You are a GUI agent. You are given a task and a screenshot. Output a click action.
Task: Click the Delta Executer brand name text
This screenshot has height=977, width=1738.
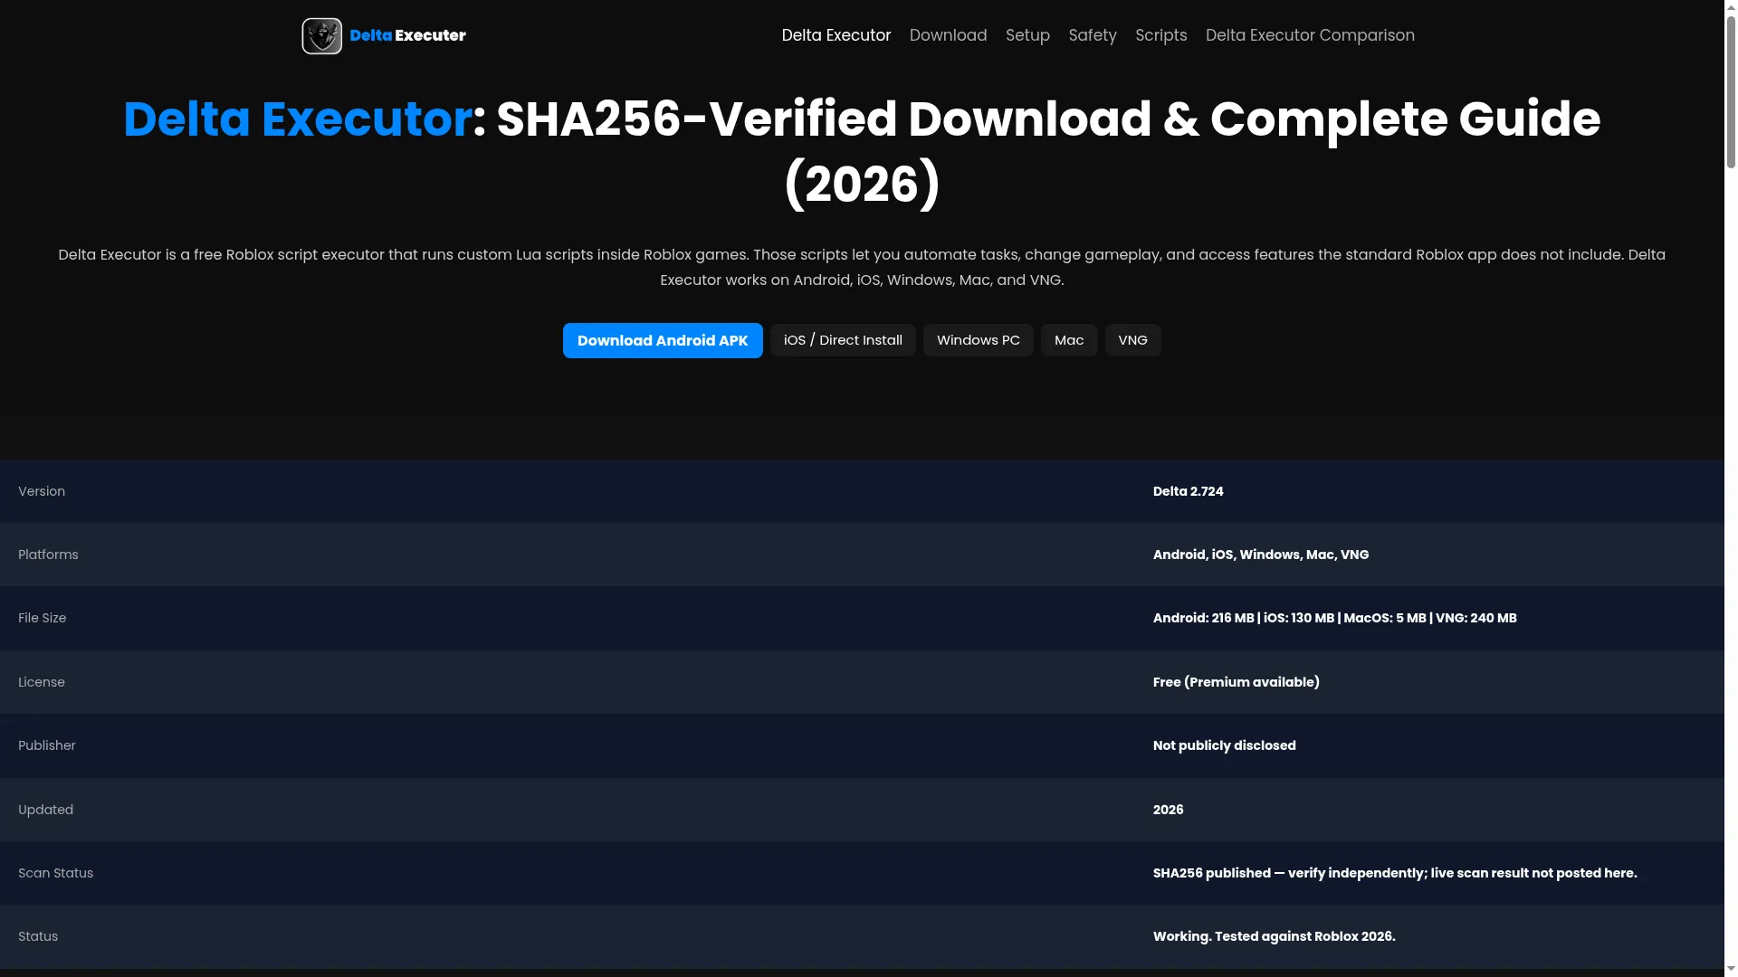coord(407,35)
